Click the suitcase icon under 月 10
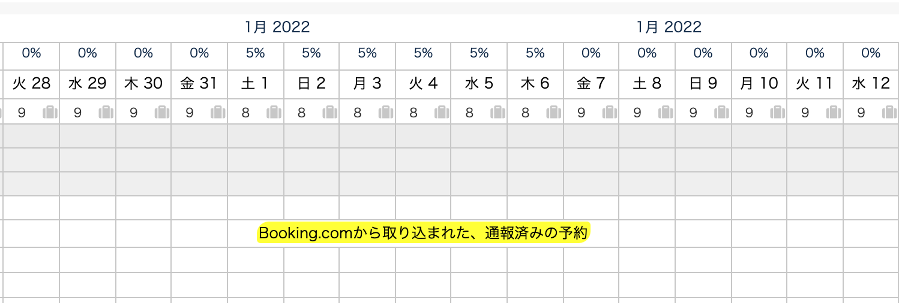The image size is (899, 303). point(778,113)
